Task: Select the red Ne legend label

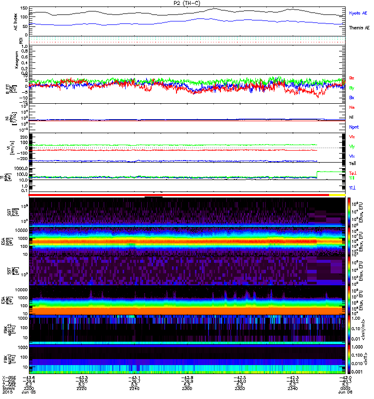Action: (x=352, y=107)
